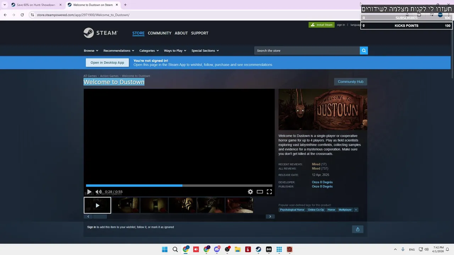Open notifications bell in system tray

tap(447, 249)
